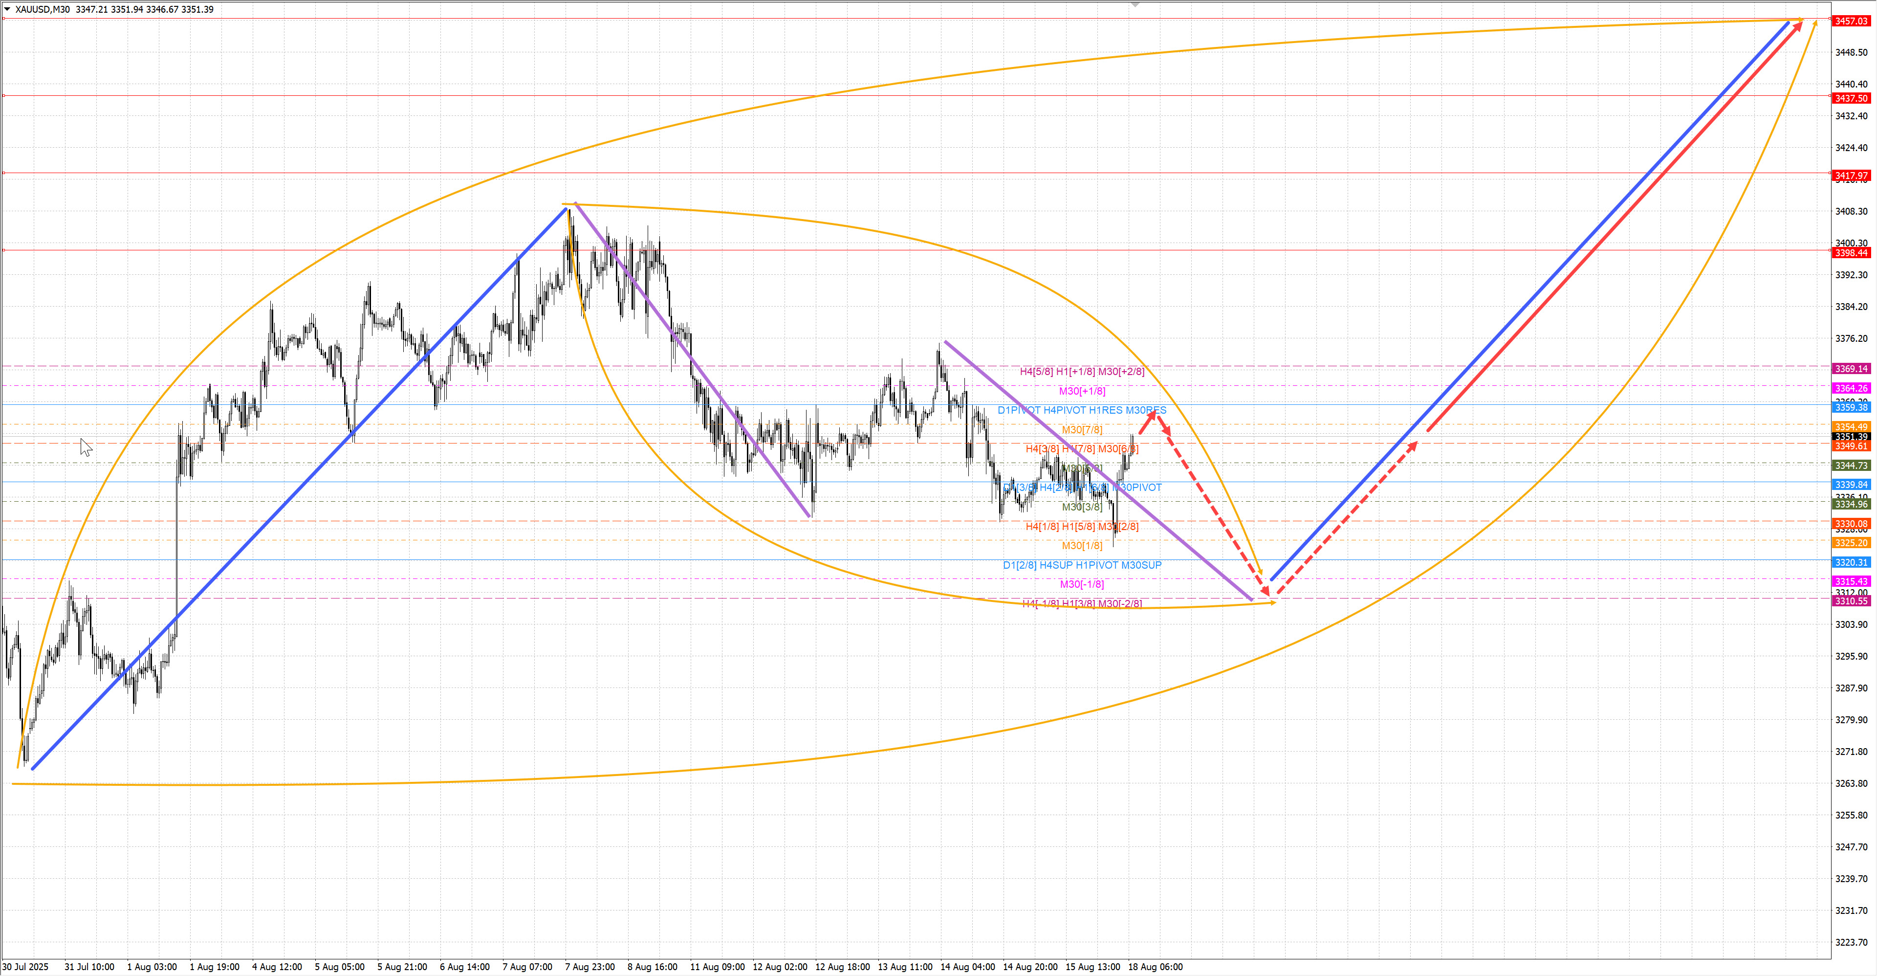Click the XAUUSD,M30 chart title text
Viewport: 1877px width, 976px height.
[x=42, y=9]
